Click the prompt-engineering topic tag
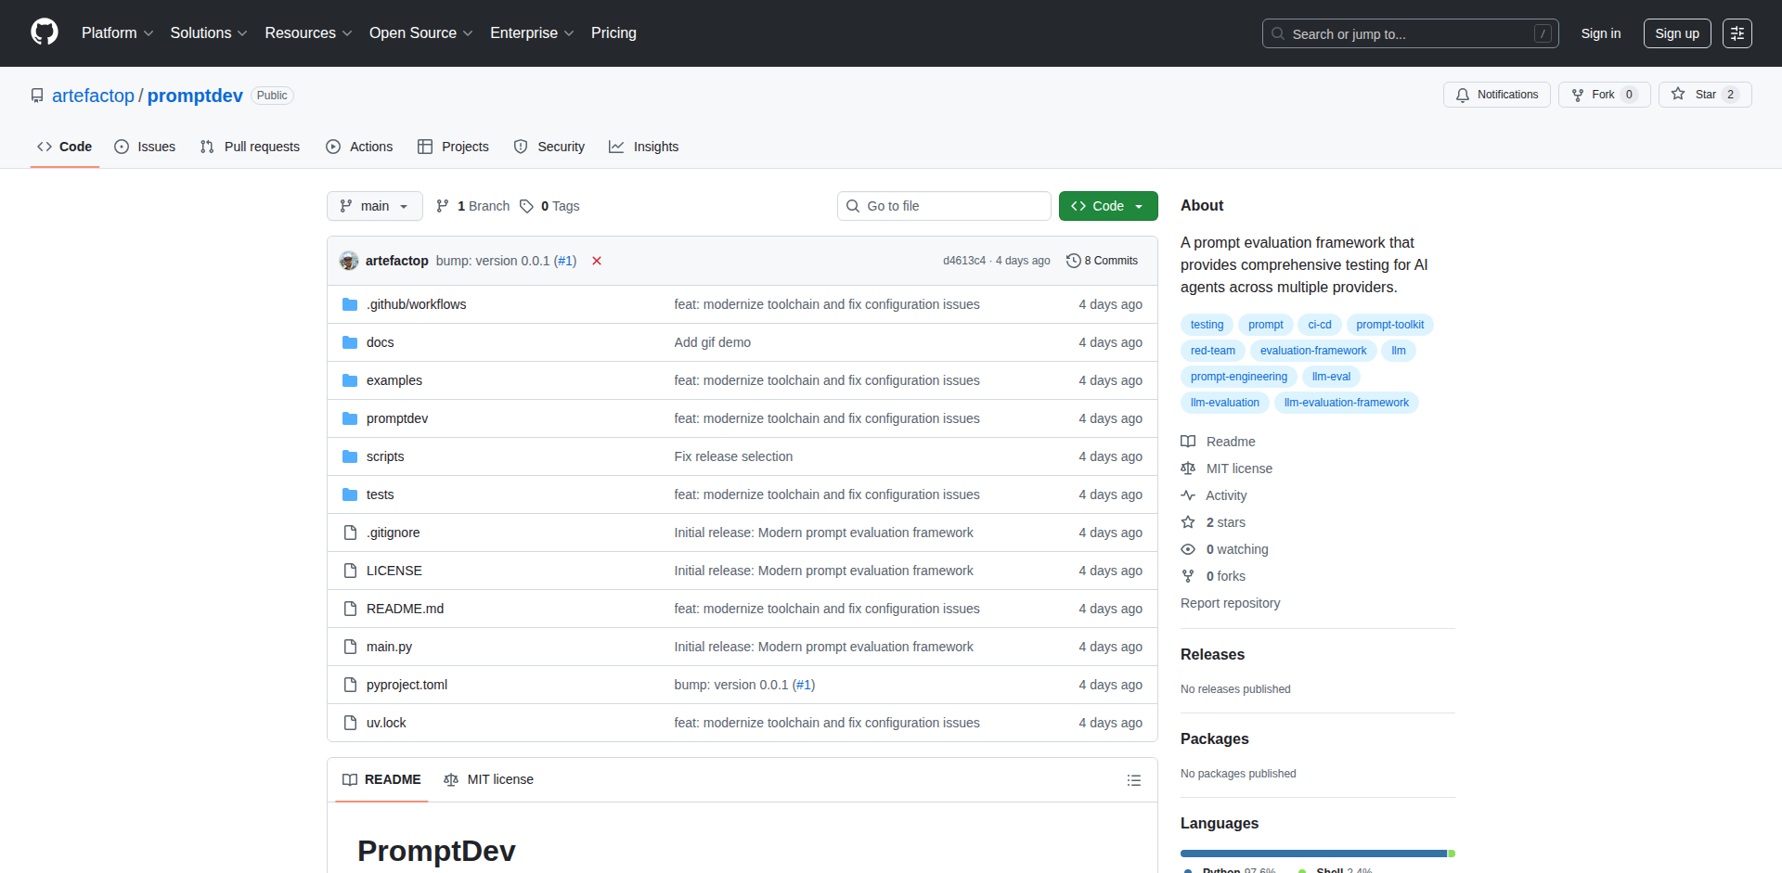Image resolution: width=1782 pixels, height=873 pixels. pos(1239,377)
